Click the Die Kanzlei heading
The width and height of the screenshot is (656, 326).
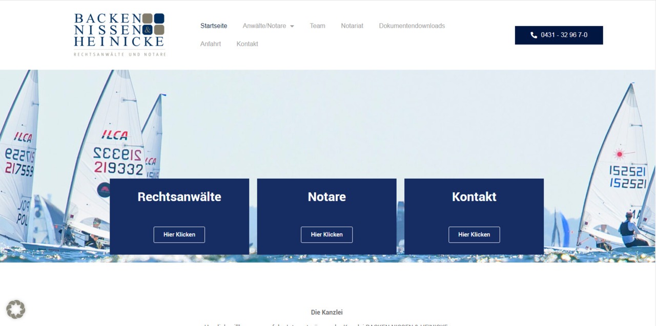(x=327, y=312)
